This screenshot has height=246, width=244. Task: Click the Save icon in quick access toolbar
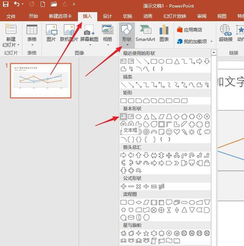(x=5, y=4)
